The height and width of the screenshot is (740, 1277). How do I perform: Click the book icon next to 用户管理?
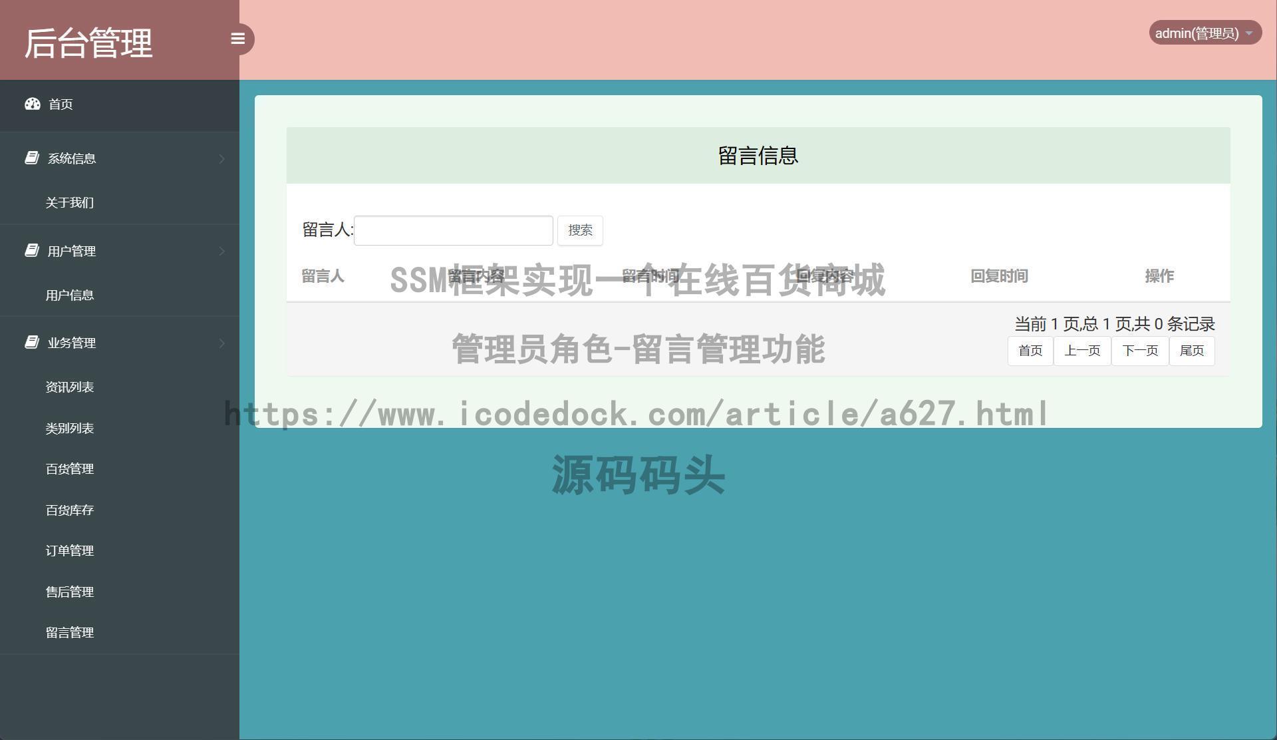pyautogui.click(x=32, y=250)
